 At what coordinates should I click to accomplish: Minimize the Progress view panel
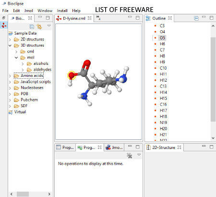pos(130,146)
